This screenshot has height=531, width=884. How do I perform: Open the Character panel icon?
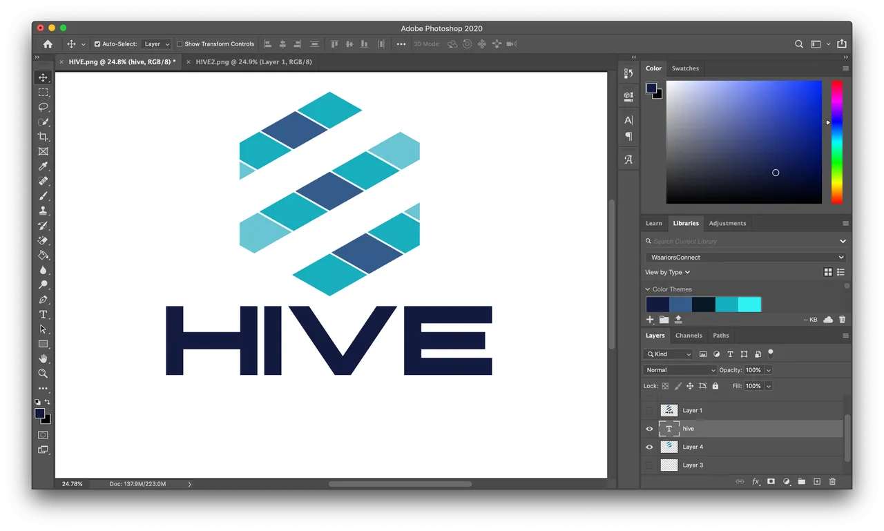click(628, 120)
